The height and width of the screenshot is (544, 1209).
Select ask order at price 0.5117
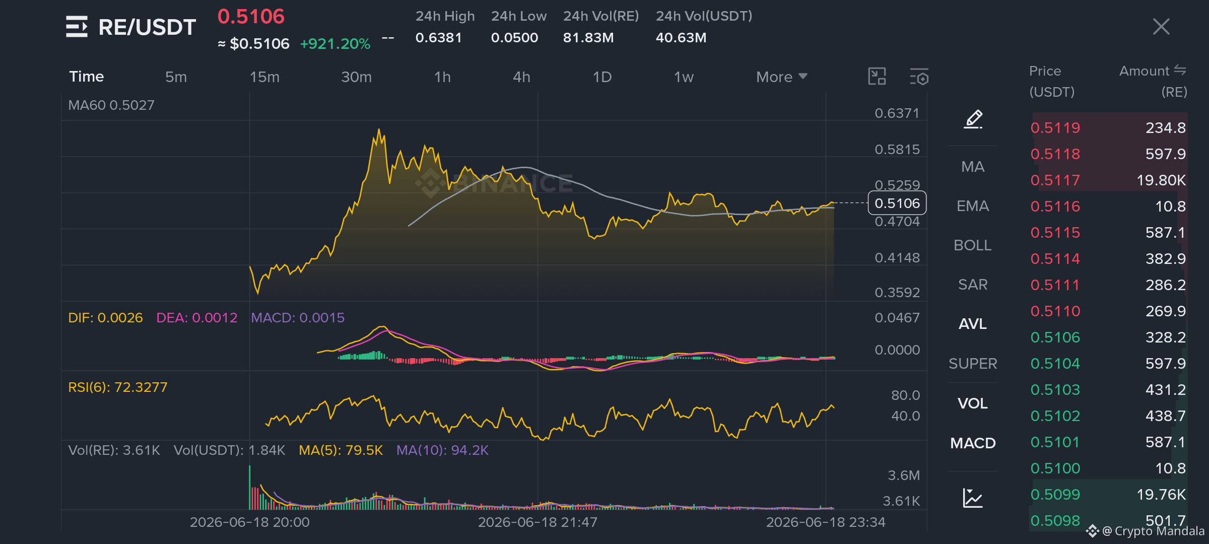coord(1108,180)
